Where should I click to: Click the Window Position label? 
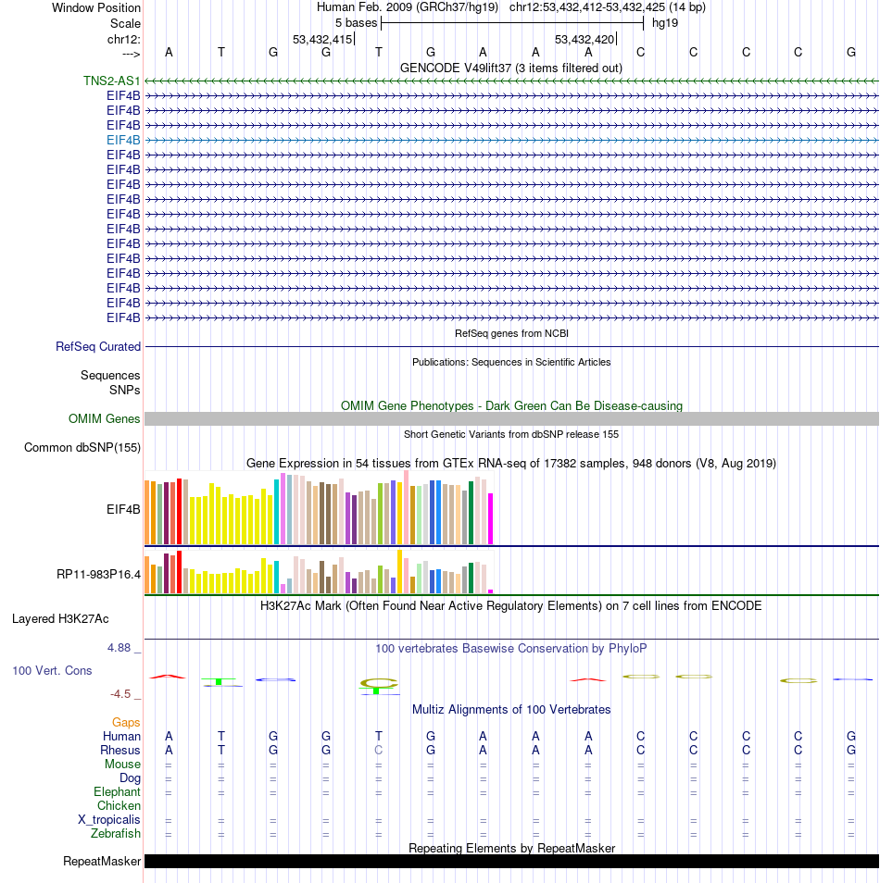[96, 8]
